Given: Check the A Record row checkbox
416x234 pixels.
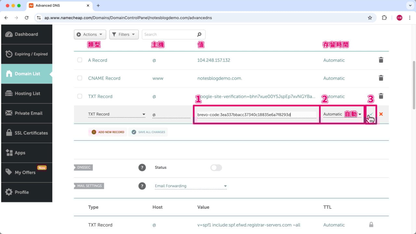Looking at the screenshot, I should coord(80,60).
